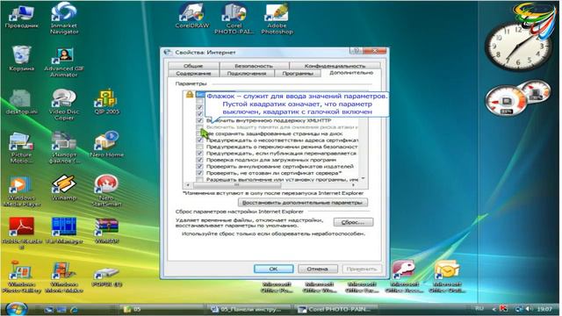Select the desktop.ini file icon

[21, 102]
